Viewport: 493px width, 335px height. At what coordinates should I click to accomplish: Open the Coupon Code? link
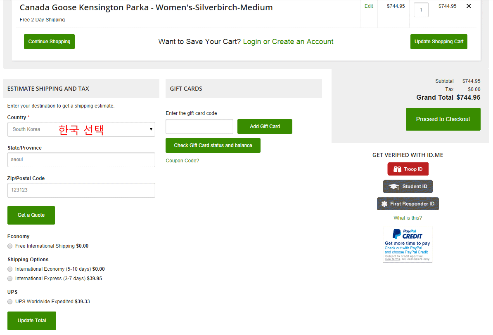pos(182,161)
